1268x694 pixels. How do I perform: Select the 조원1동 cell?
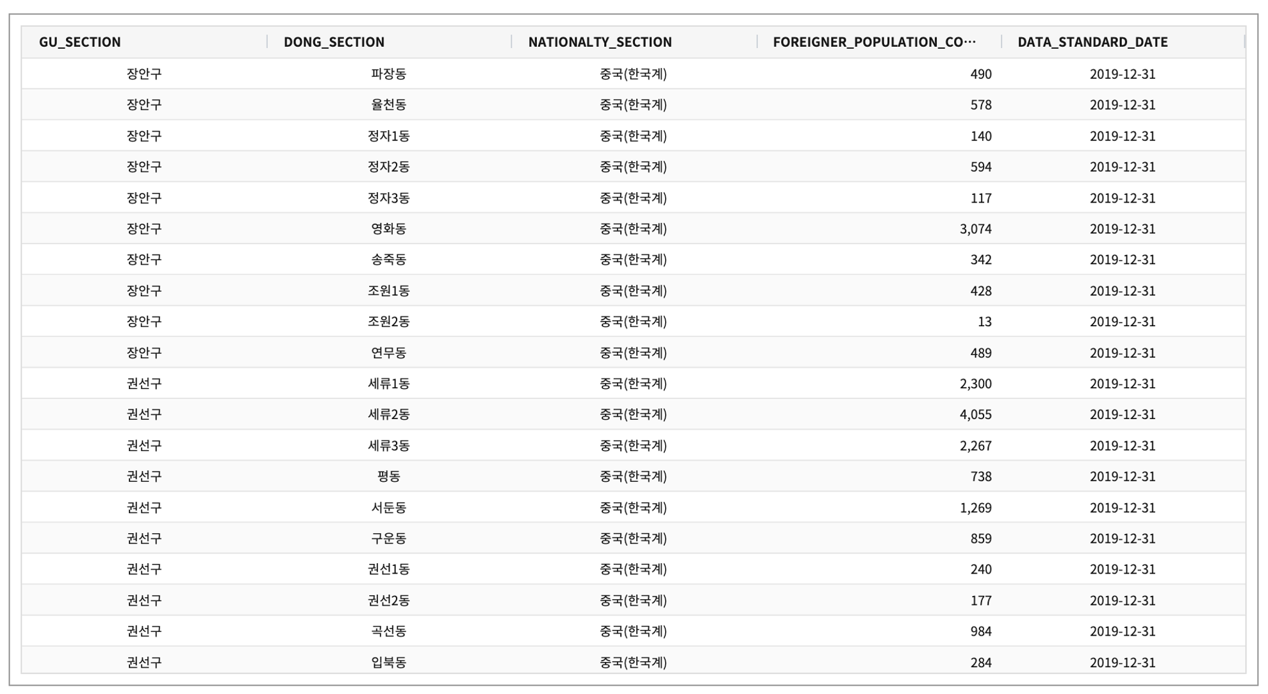pyautogui.click(x=389, y=291)
